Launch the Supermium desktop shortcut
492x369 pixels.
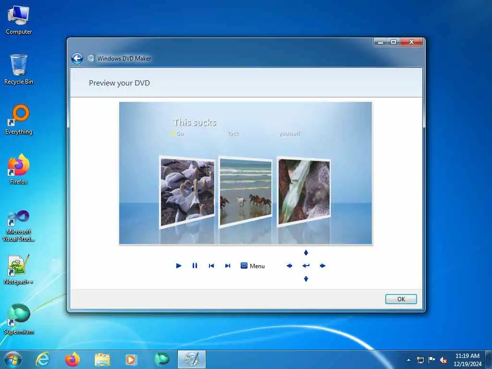click(19, 319)
